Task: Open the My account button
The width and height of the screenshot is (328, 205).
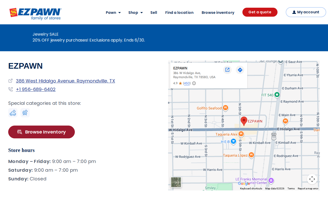Action: pos(306,12)
